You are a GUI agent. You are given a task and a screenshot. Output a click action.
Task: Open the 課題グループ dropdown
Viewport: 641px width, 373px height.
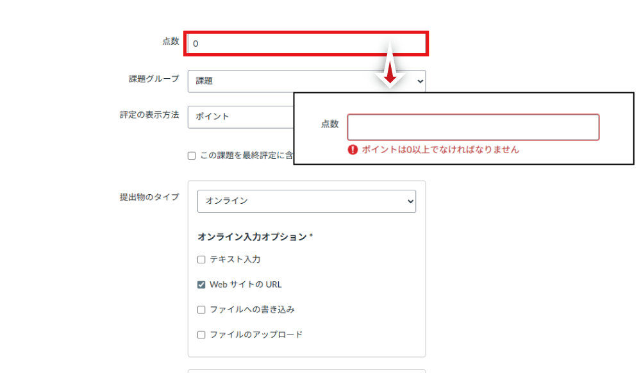[x=306, y=81]
